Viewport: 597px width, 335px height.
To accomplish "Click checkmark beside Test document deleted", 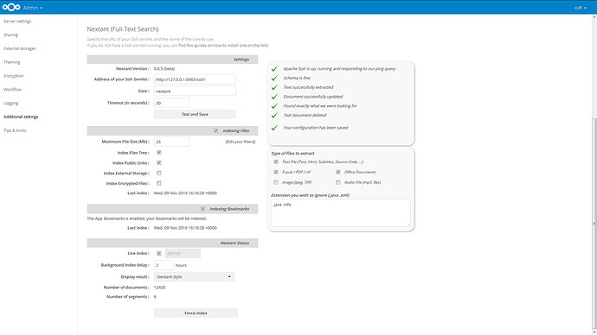I will (x=274, y=115).
